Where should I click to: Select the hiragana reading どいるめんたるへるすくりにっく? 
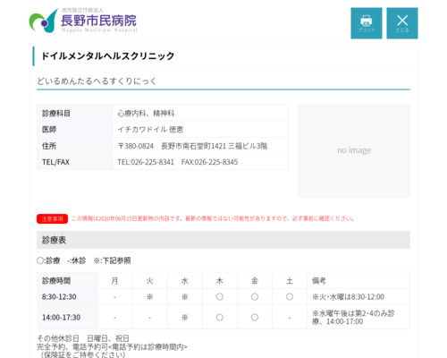(97, 81)
